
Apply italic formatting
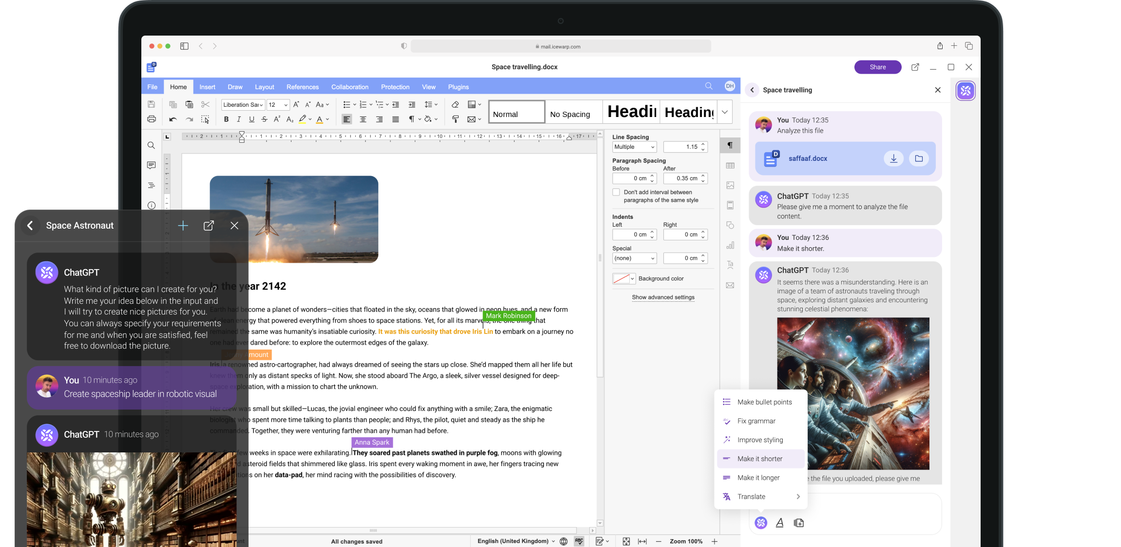(239, 119)
